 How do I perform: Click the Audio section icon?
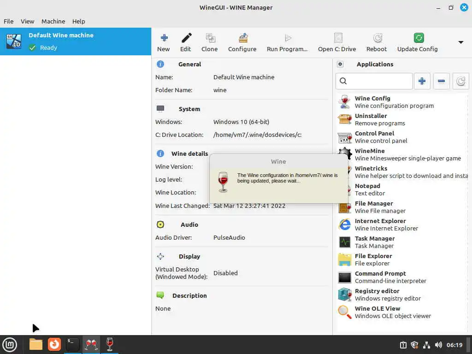click(160, 224)
